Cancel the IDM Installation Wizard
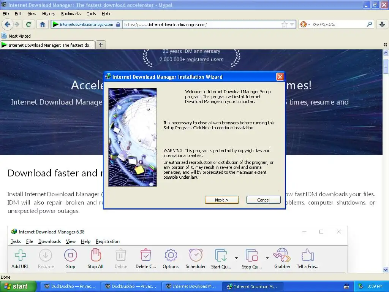The image size is (389, 292). 263,200
